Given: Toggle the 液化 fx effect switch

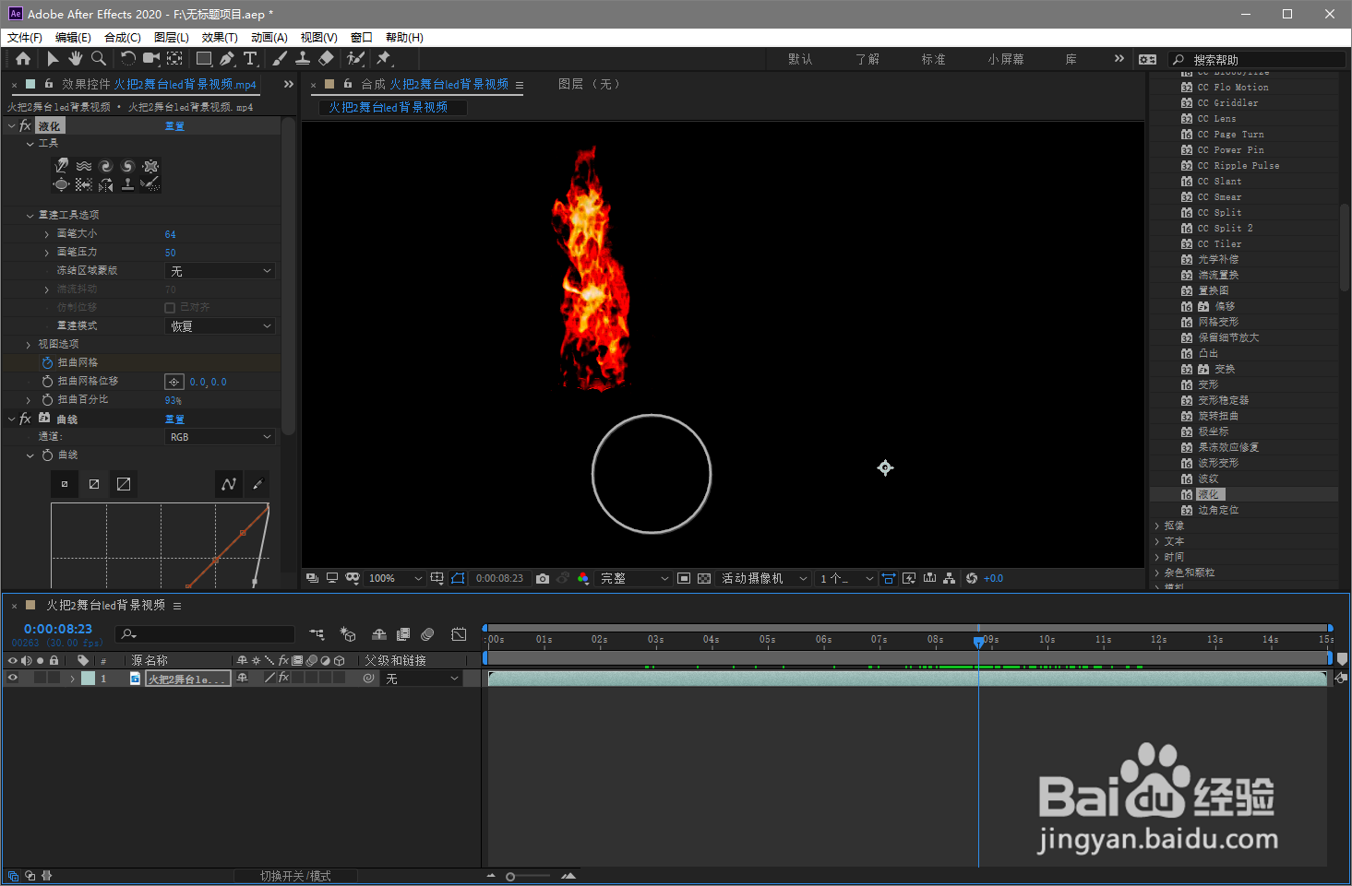Looking at the screenshot, I should coord(25,126).
